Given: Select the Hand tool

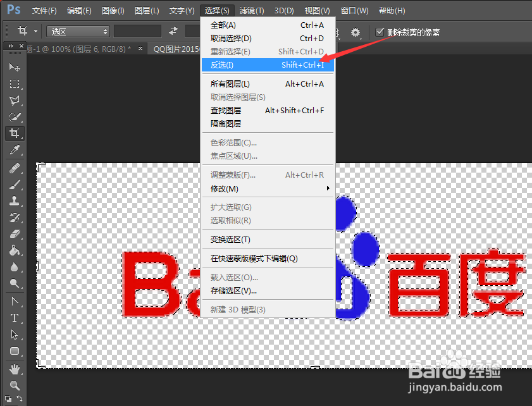Looking at the screenshot, I should [x=15, y=369].
